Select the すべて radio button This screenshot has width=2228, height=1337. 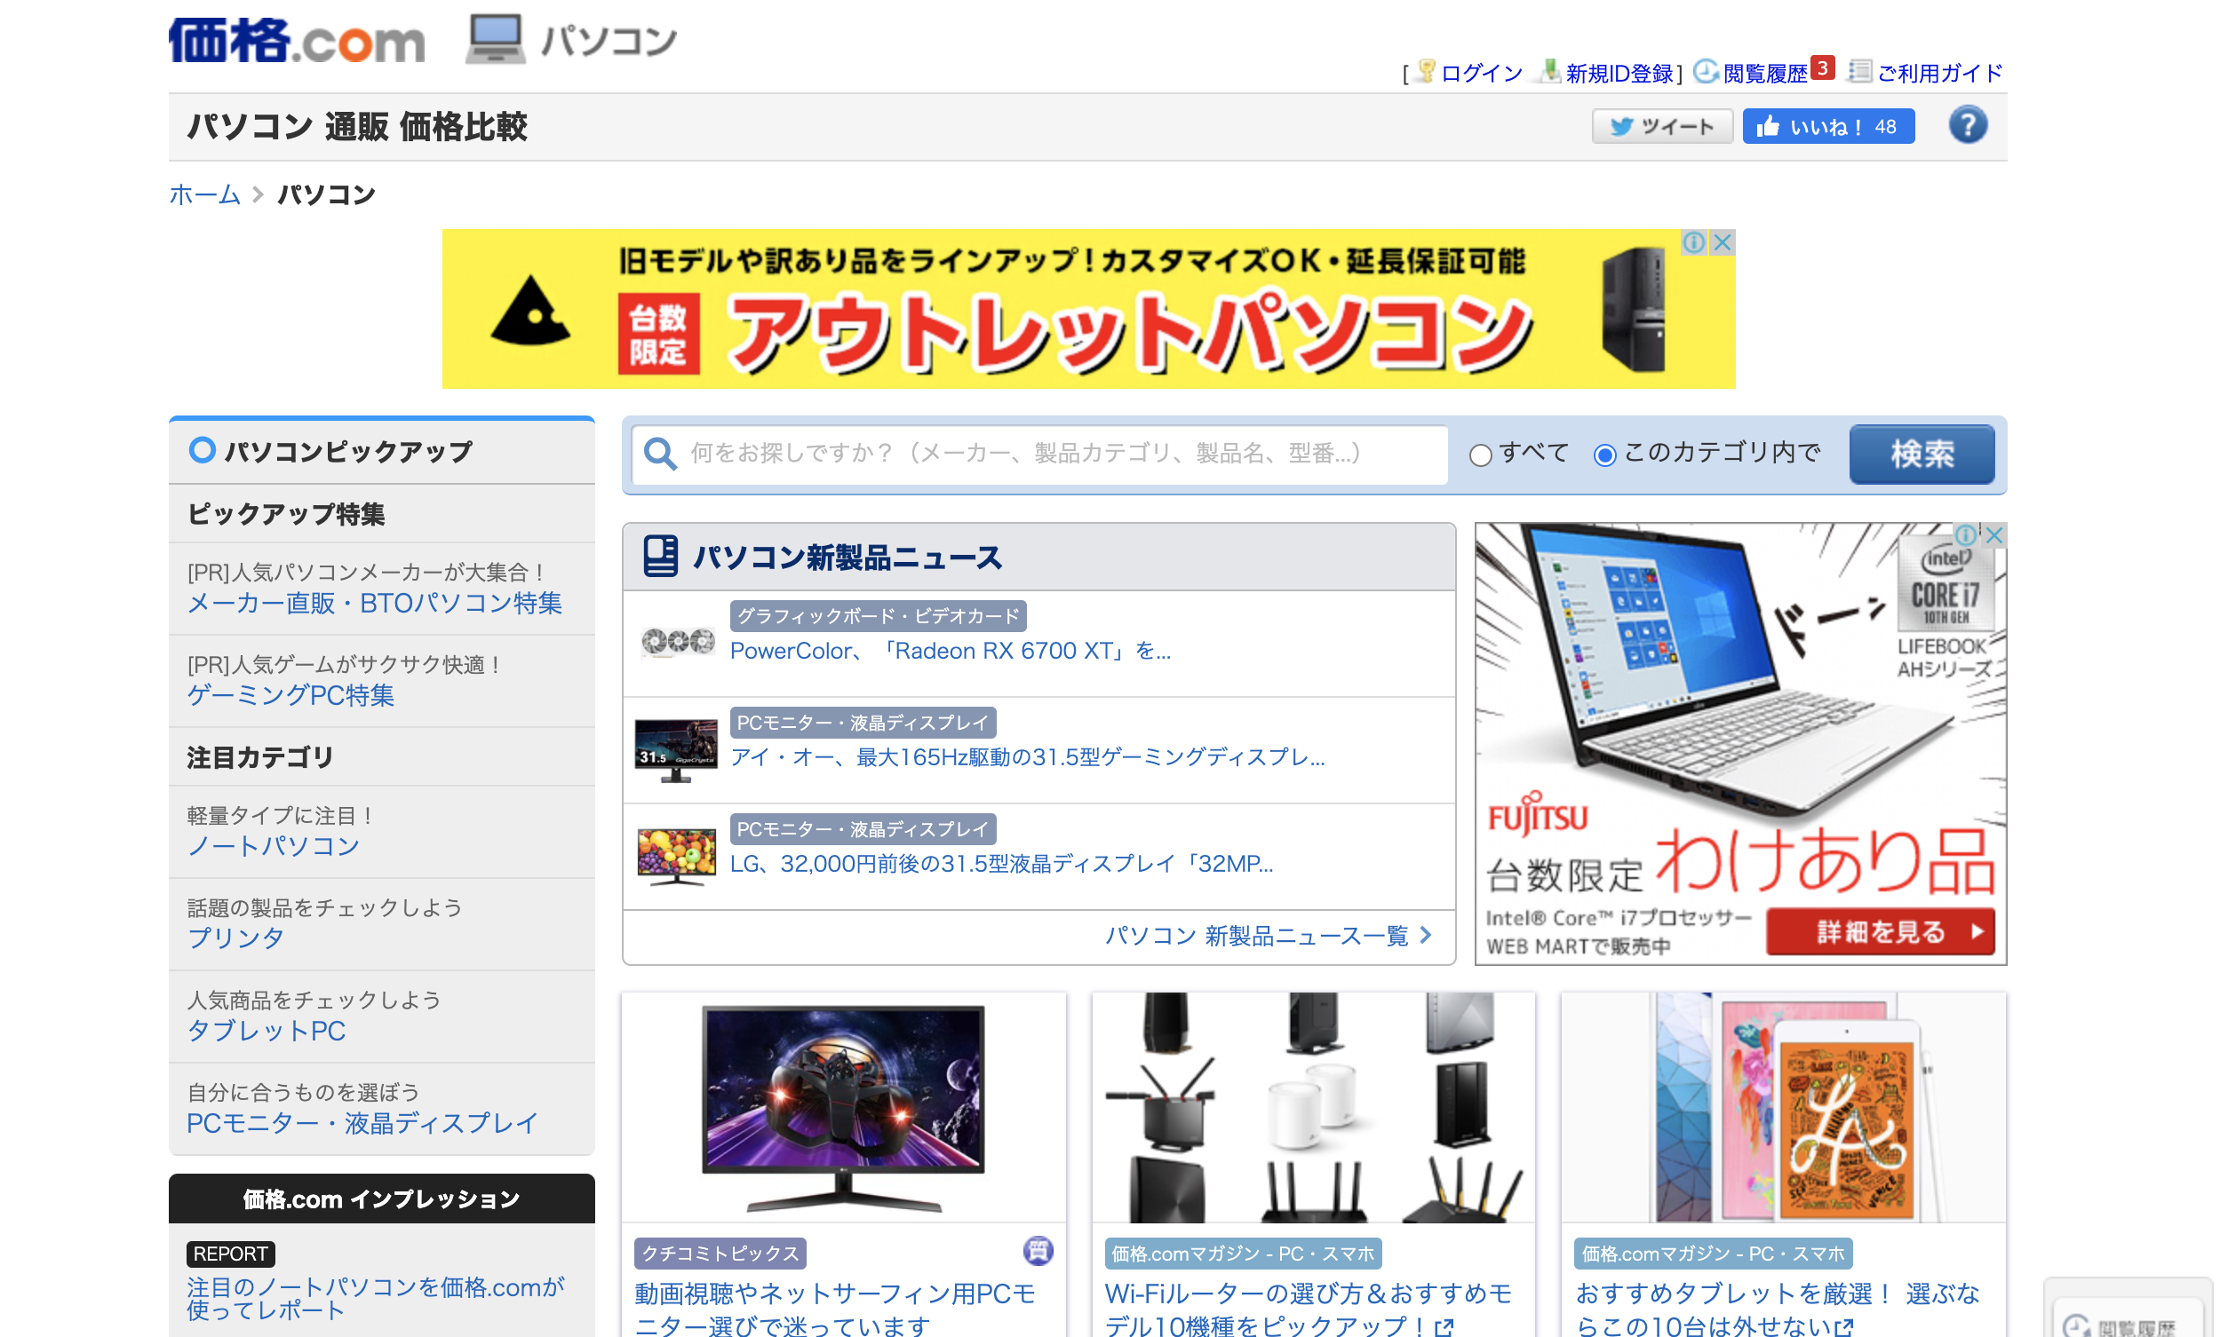[1479, 455]
